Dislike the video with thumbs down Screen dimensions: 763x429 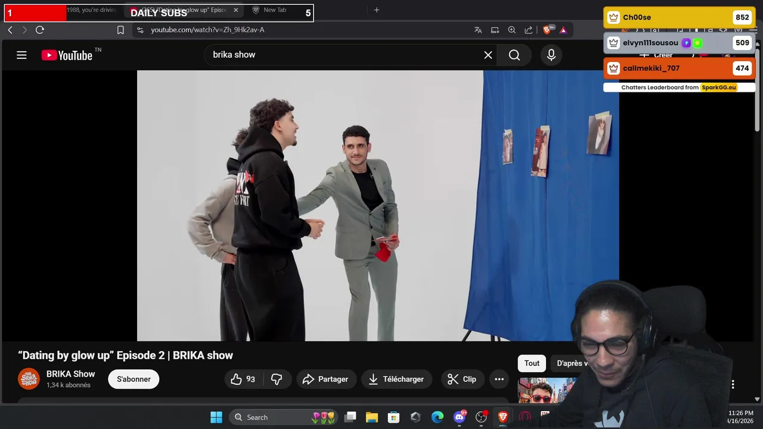[277, 379]
